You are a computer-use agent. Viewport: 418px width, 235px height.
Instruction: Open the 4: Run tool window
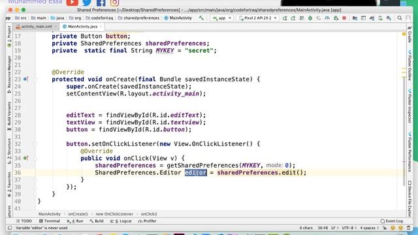(75, 221)
